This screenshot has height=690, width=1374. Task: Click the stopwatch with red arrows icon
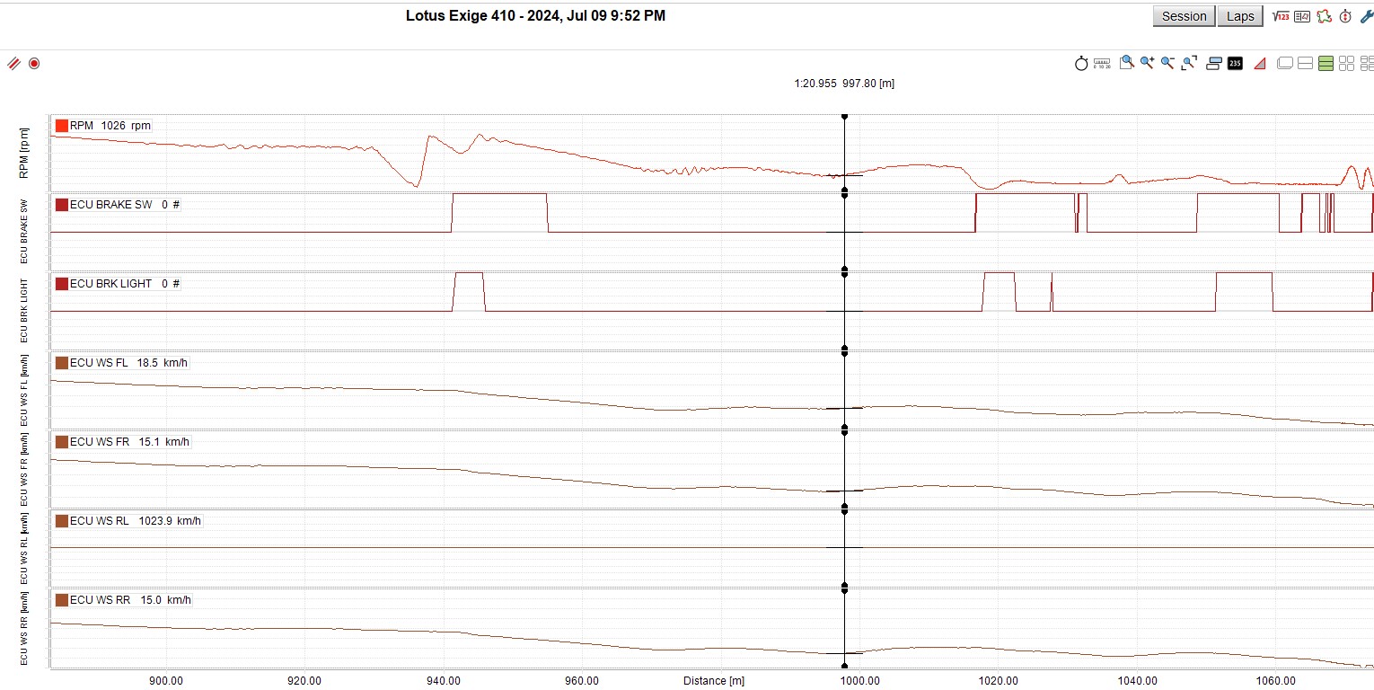pos(1345,16)
